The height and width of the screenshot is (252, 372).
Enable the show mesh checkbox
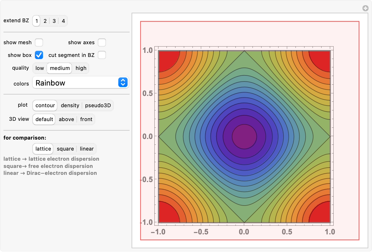[x=39, y=42]
